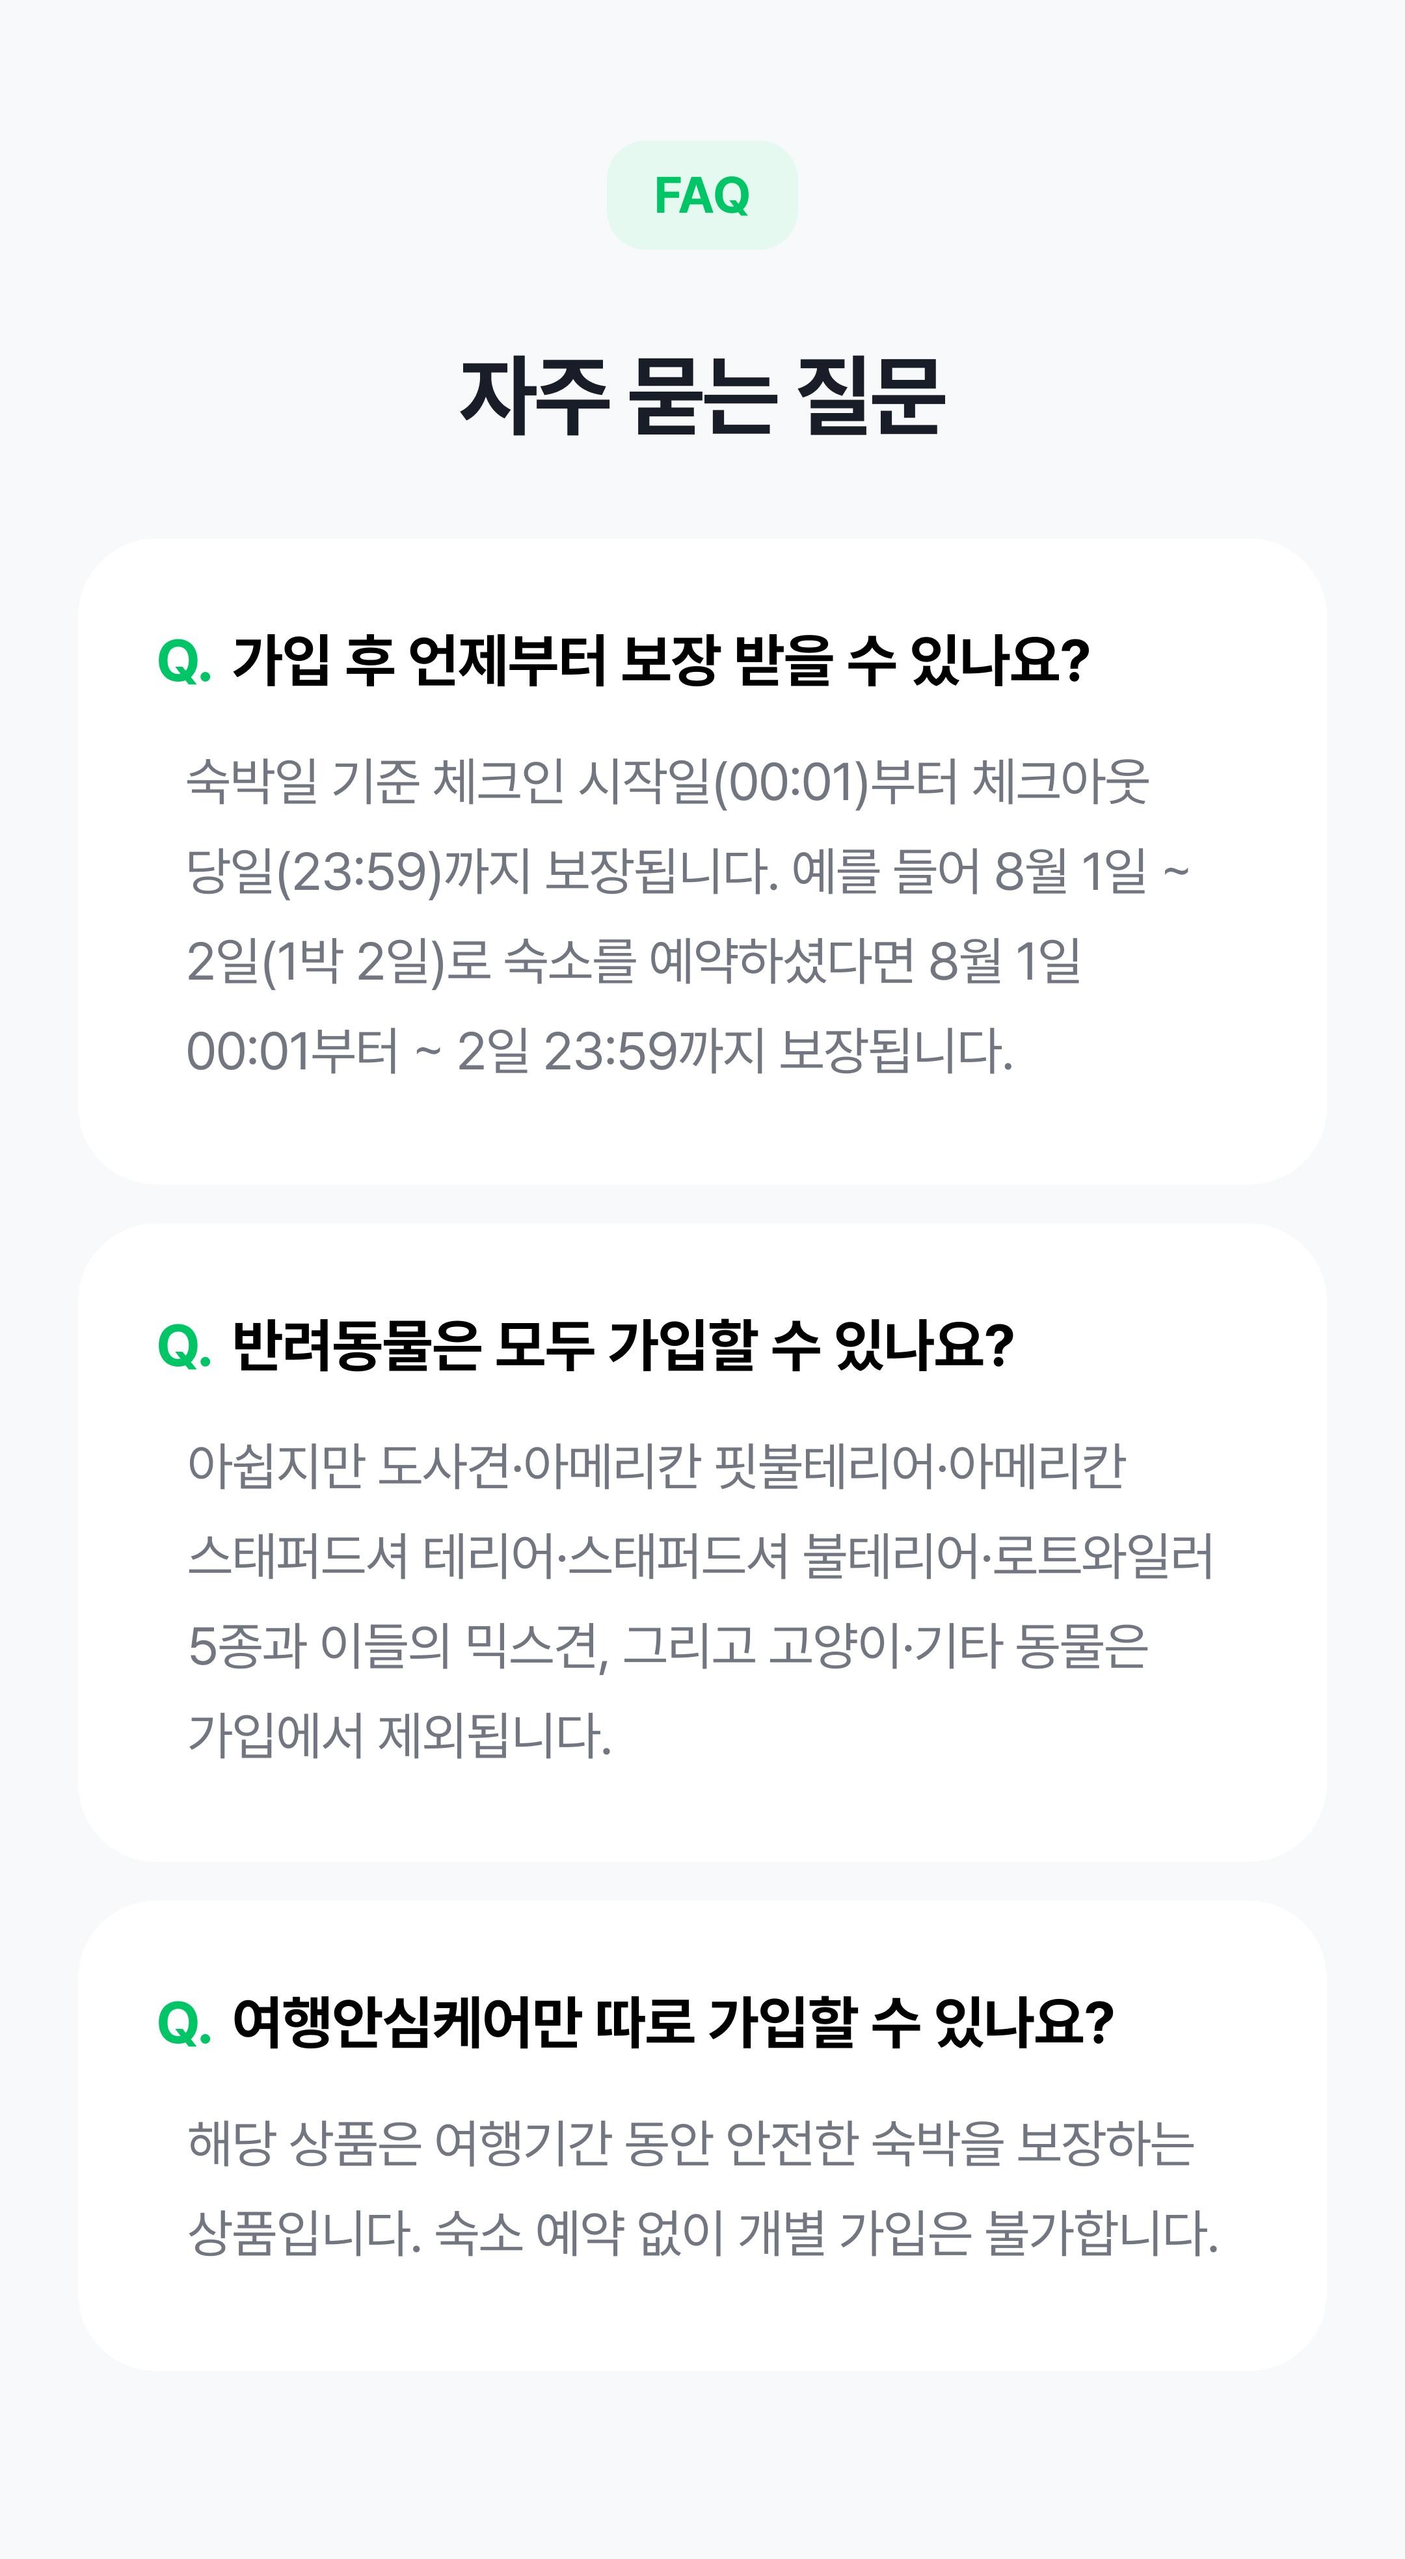1405x2559 pixels.
Task: Click the answer line starting 당일(23:59)까지 보장됩니다
Action: click(688, 872)
